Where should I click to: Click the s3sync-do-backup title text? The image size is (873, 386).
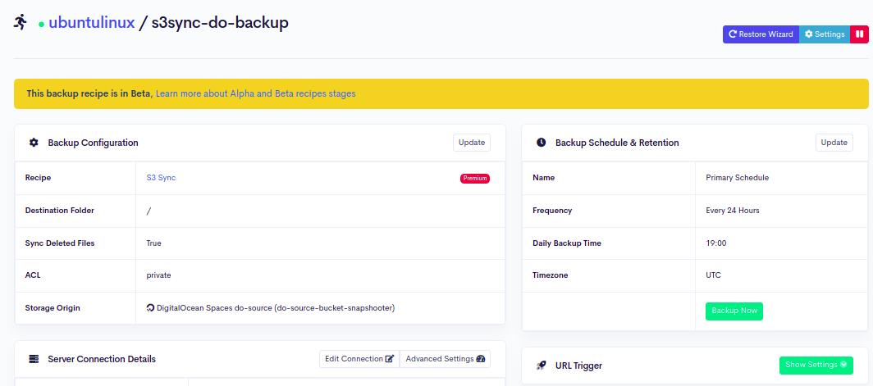pyautogui.click(x=221, y=23)
